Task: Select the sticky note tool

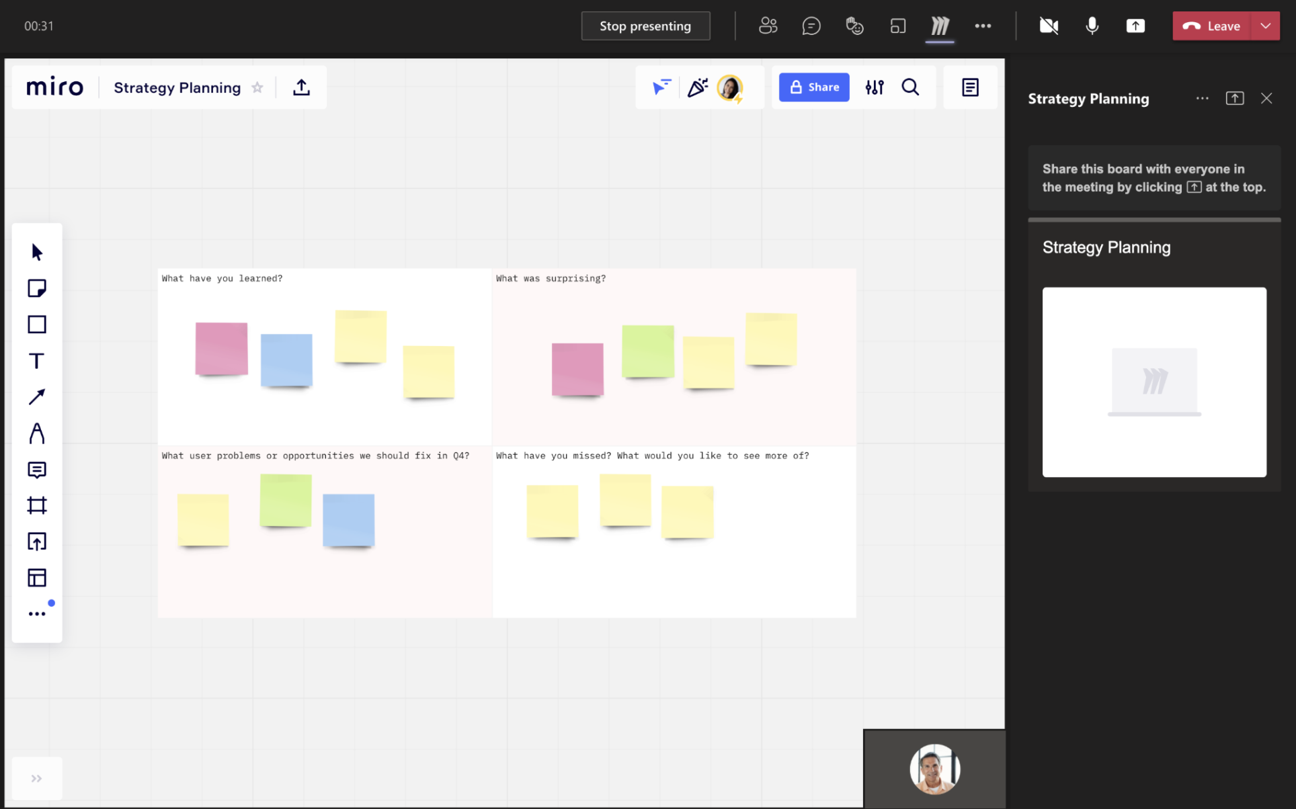Action: point(37,288)
